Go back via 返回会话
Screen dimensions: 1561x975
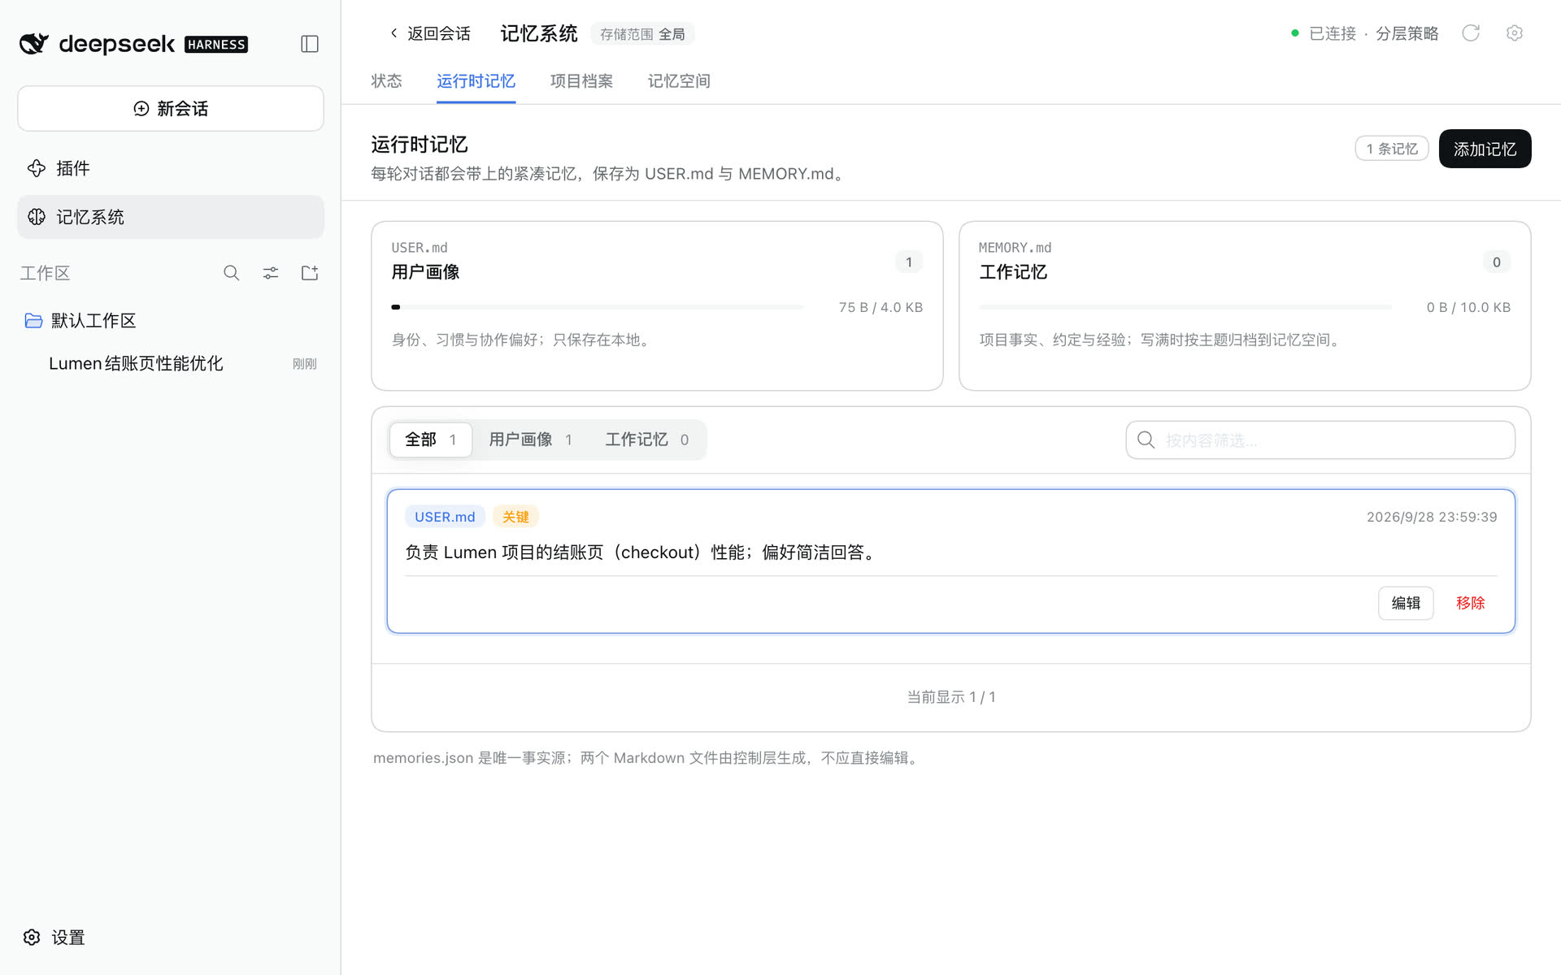(429, 33)
